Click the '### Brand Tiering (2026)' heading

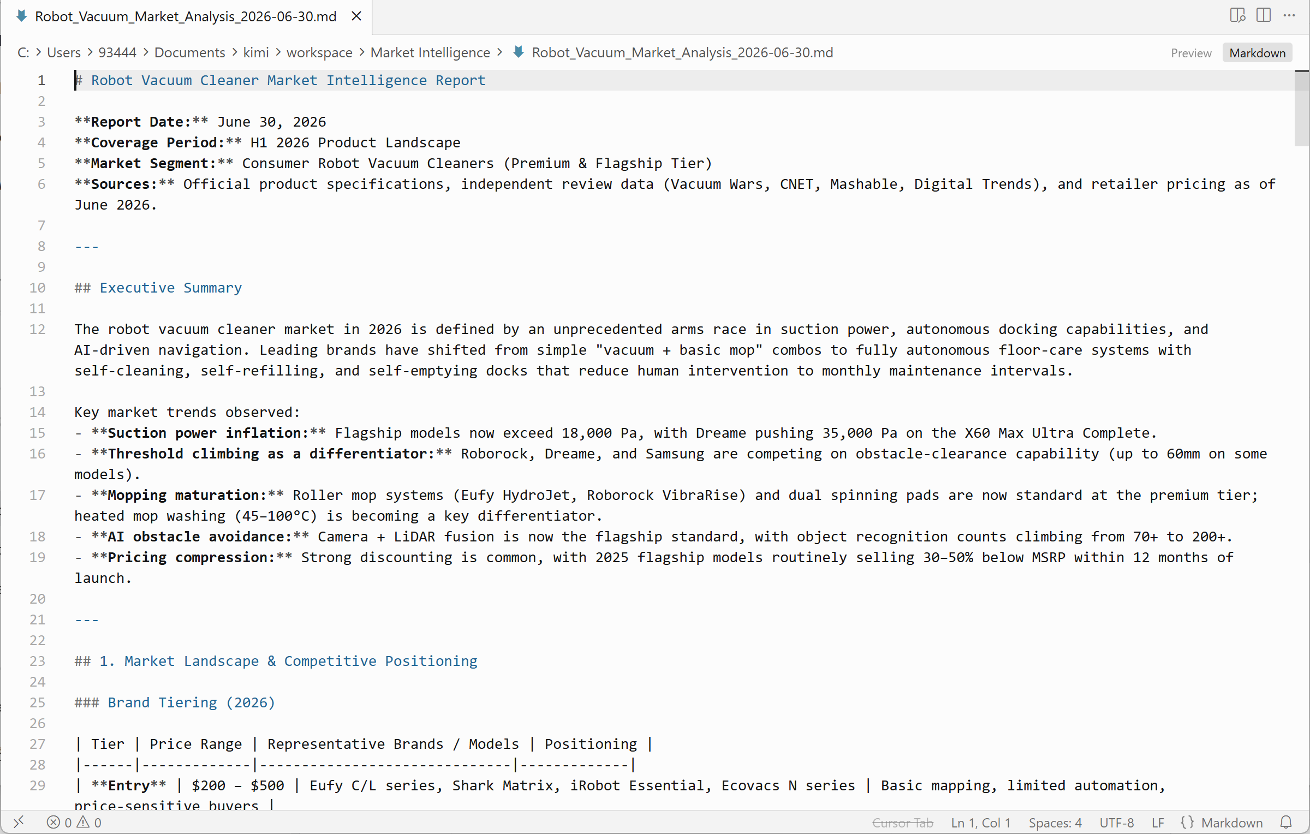175,702
